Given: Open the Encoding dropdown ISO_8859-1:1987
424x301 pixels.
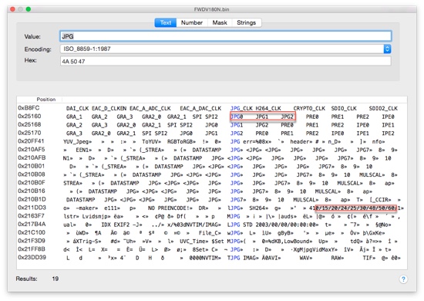Looking at the screenshot, I should [226, 49].
